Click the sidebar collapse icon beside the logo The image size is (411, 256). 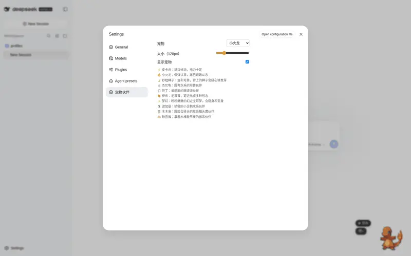click(x=65, y=9)
